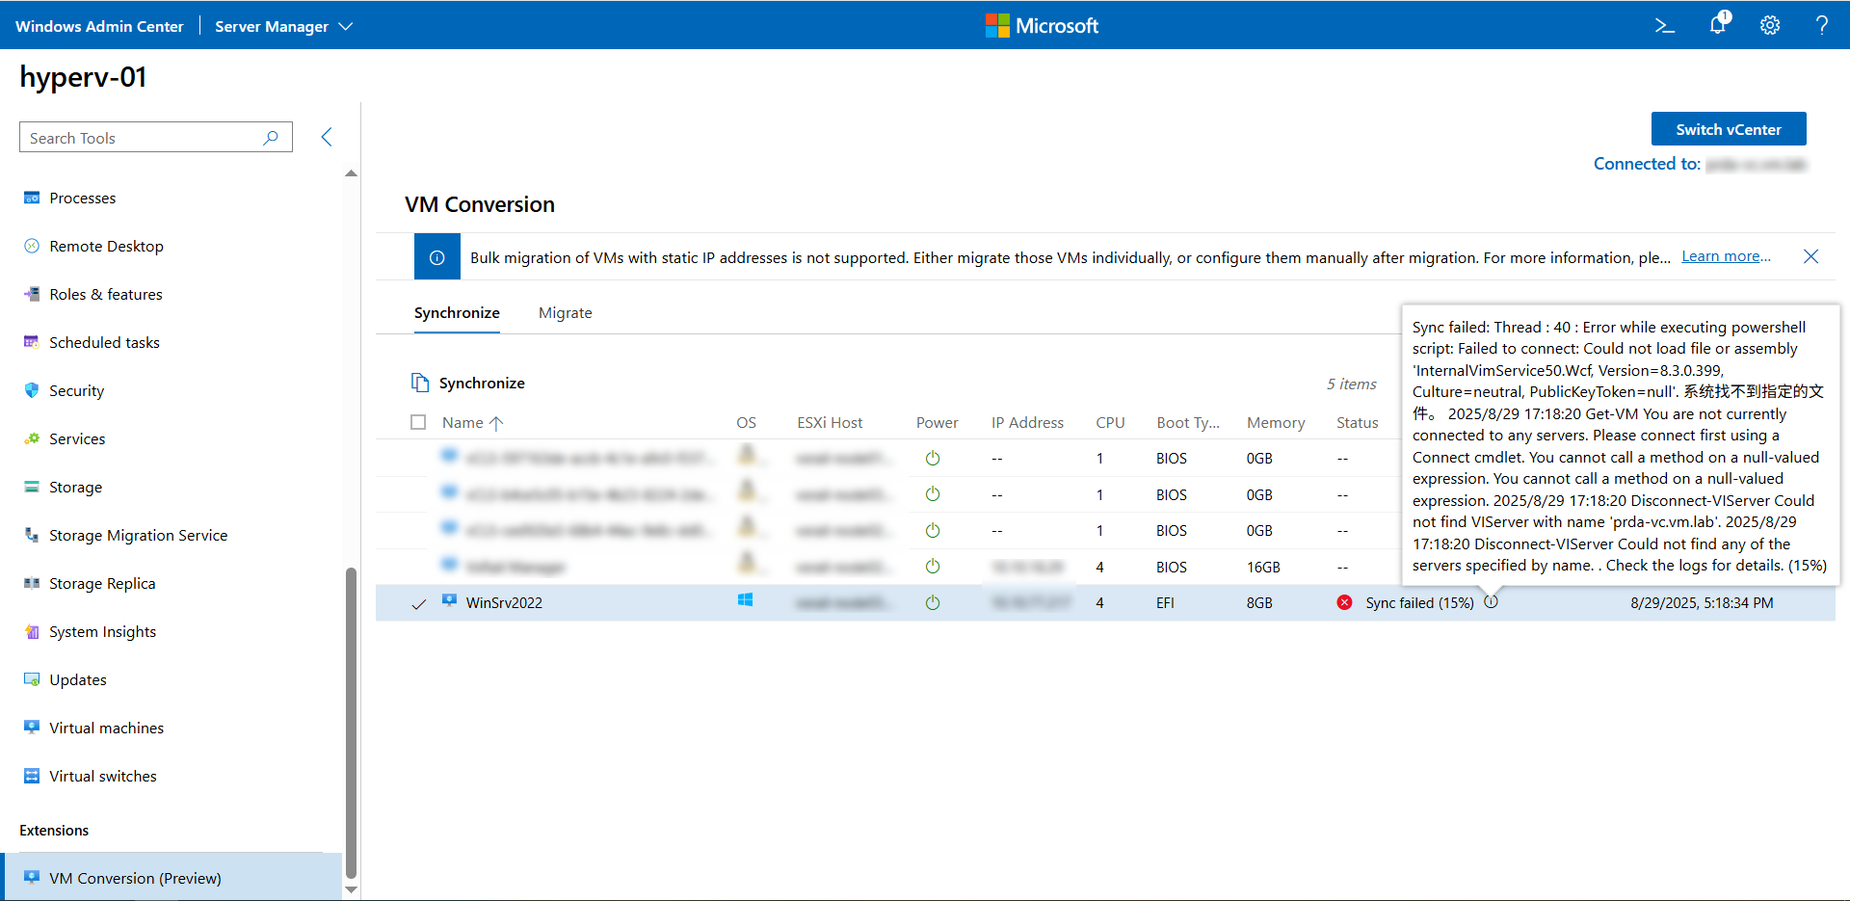The height and width of the screenshot is (901, 1850).
Task: Open System Insights tool
Action: 103,631
